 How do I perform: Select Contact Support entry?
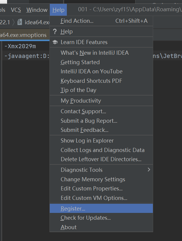[83, 111]
